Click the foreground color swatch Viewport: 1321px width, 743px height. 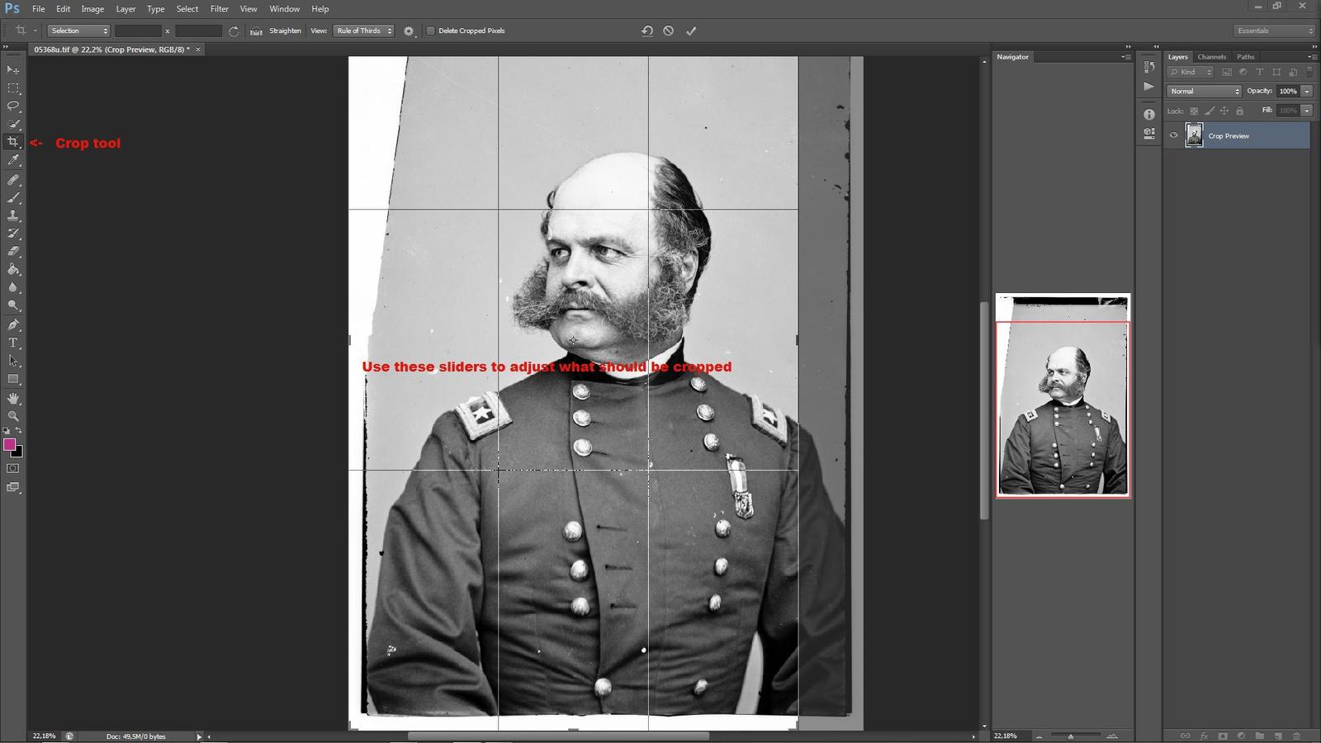tap(9, 445)
